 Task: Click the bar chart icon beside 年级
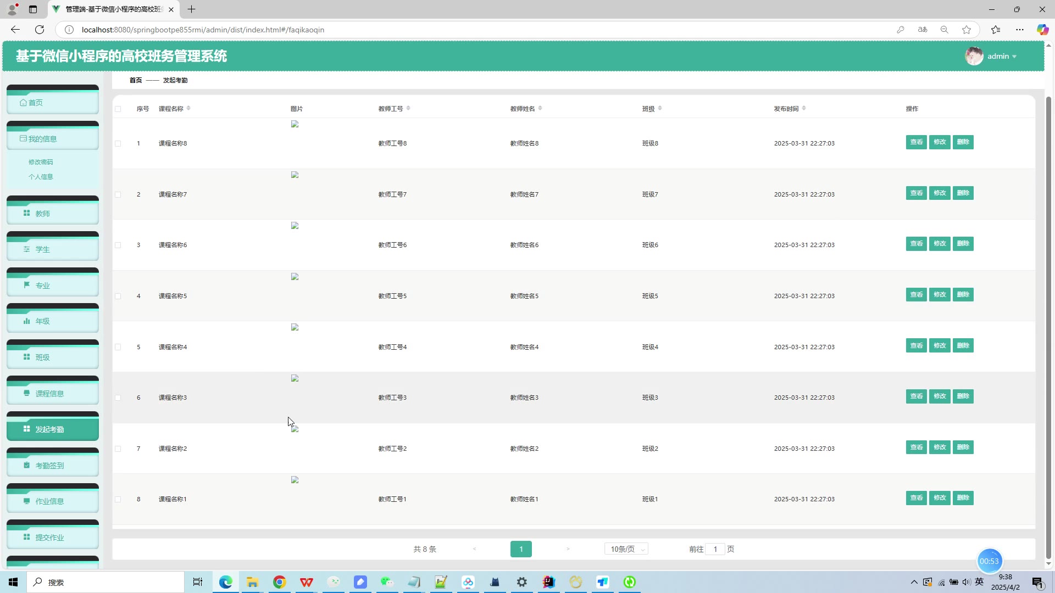pos(26,321)
